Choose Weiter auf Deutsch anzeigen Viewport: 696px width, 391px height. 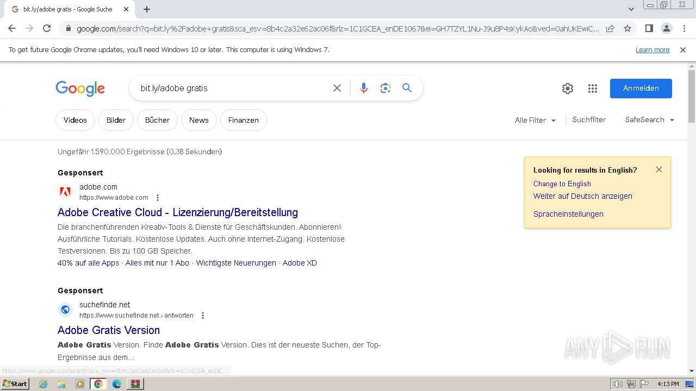point(583,196)
